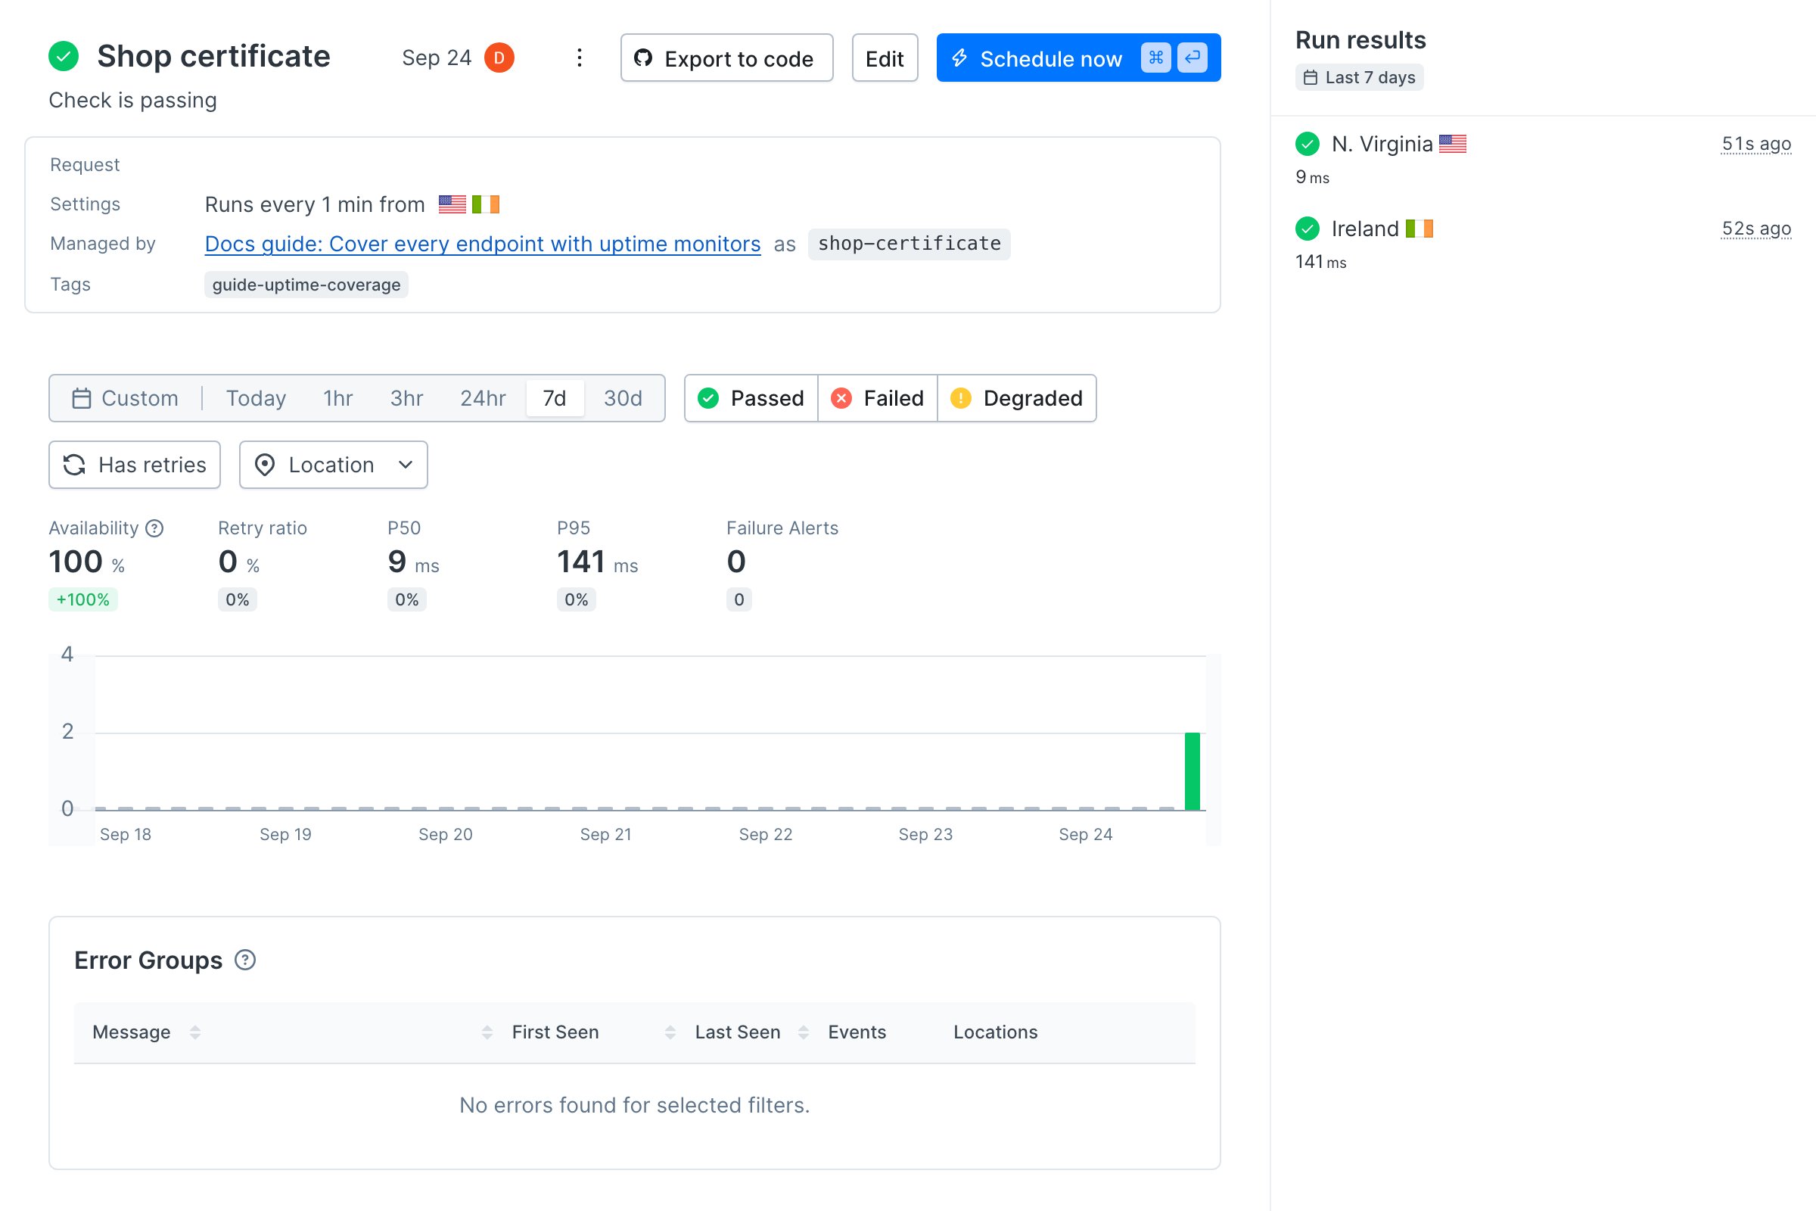1816x1211 pixels.
Task: Open the Ireland run result
Action: 1543,244
